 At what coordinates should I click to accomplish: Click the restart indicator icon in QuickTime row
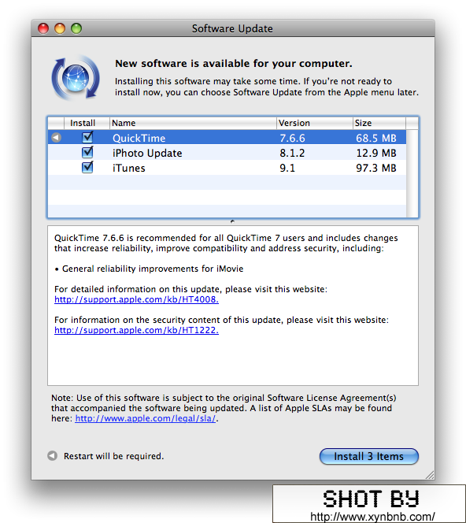tap(56, 137)
